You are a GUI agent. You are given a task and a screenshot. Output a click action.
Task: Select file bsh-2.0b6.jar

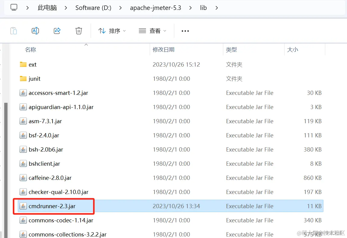coord(46,150)
